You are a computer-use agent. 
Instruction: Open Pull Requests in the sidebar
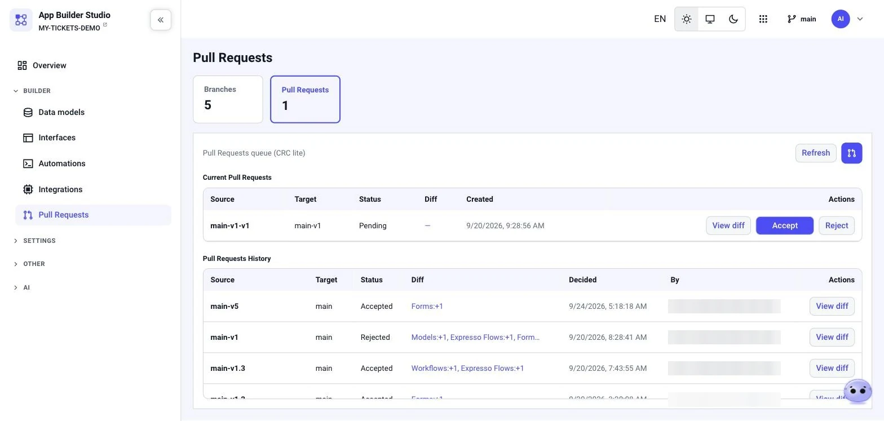(x=93, y=215)
